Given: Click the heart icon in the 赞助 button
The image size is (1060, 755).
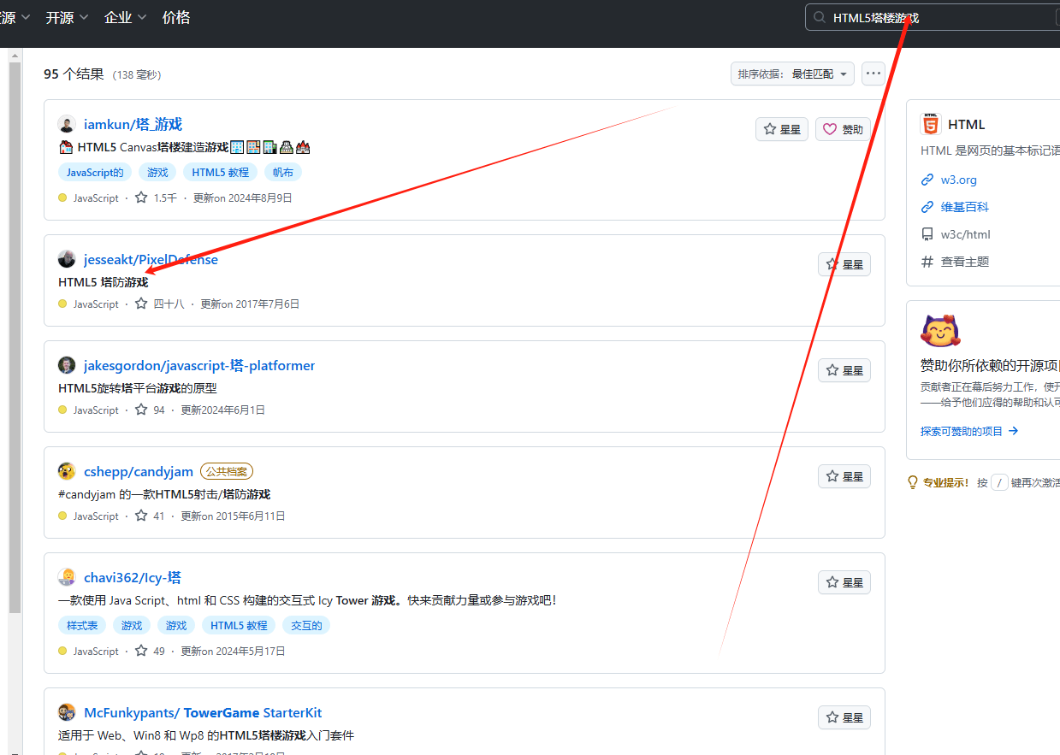Looking at the screenshot, I should tap(829, 129).
